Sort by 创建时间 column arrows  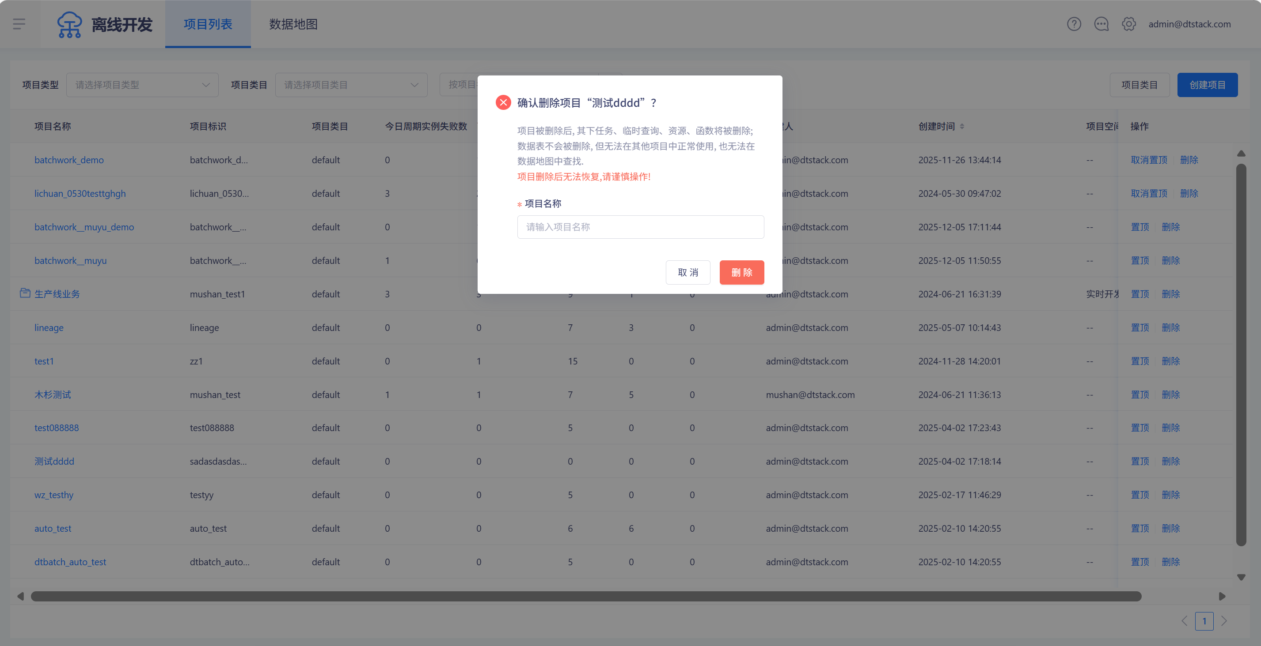click(962, 126)
